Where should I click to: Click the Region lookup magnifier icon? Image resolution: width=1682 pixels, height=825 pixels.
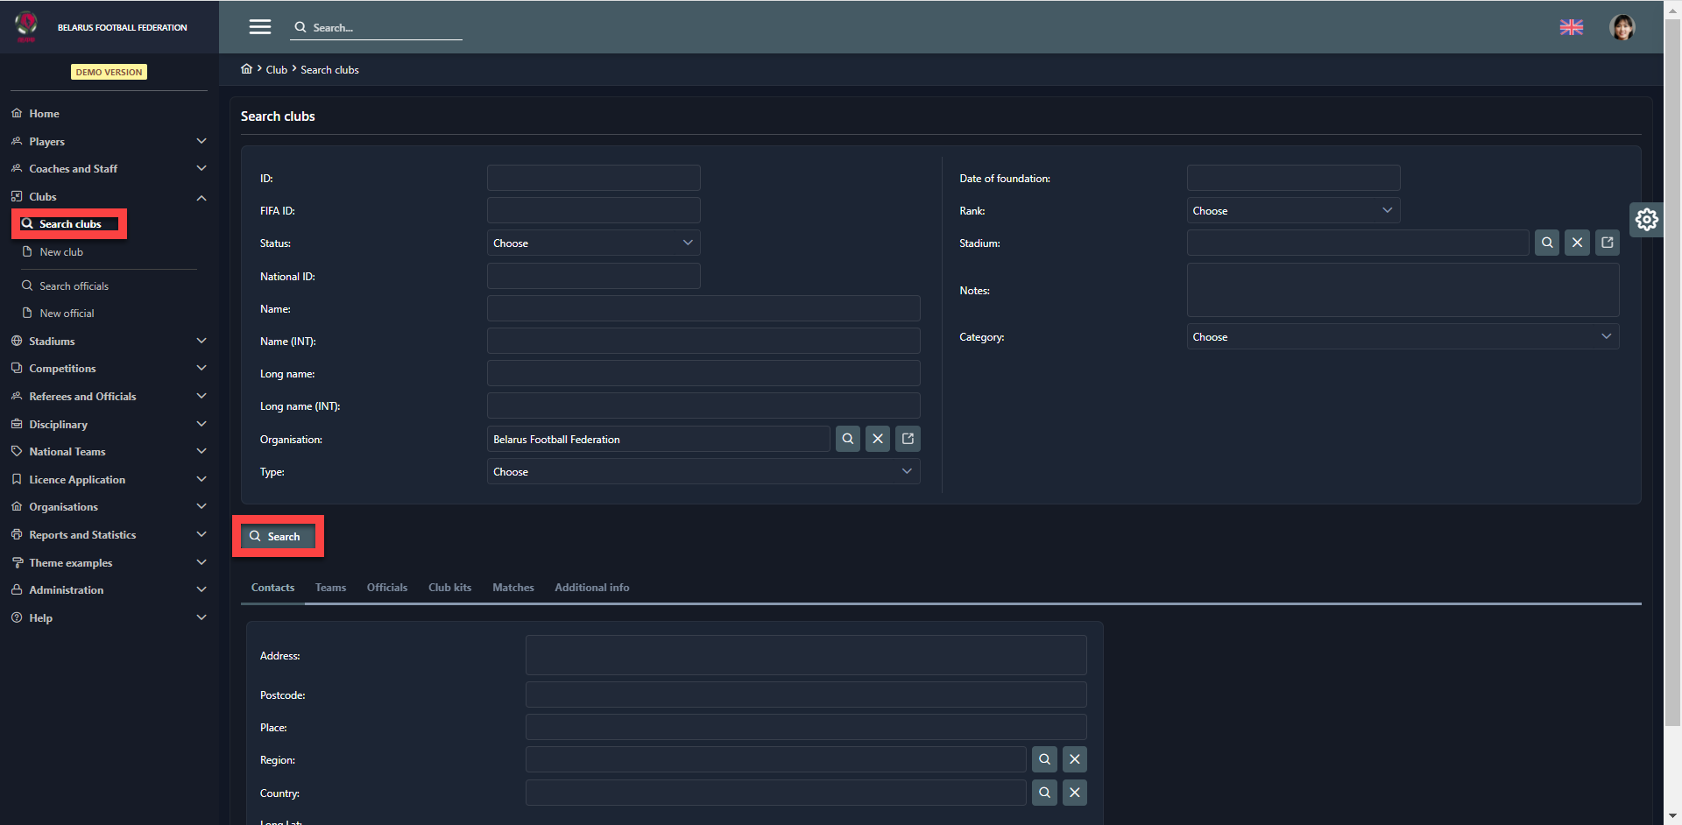coord(1044,759)
